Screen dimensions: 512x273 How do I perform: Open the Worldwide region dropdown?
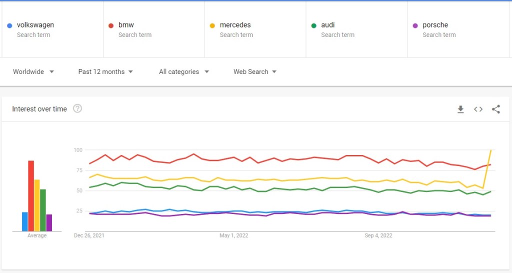33,72
